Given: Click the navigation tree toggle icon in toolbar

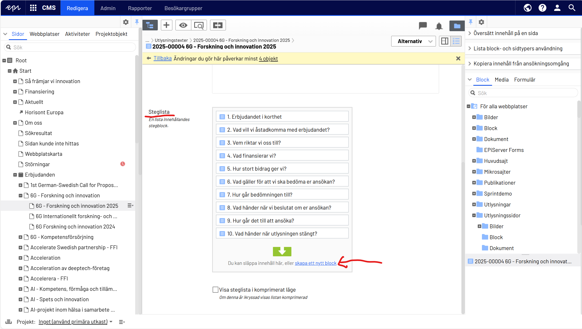Looking at the screenshot, I should coord(150,25).
